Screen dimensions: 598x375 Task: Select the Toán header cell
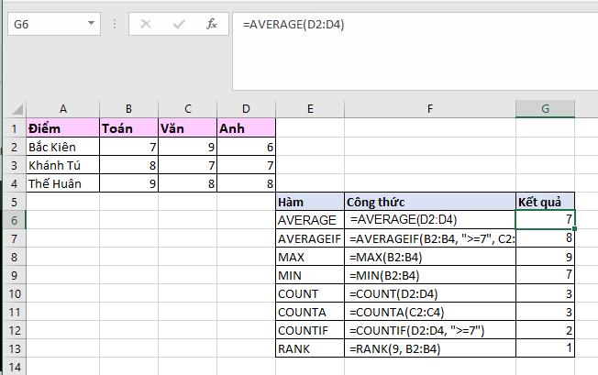127,128
